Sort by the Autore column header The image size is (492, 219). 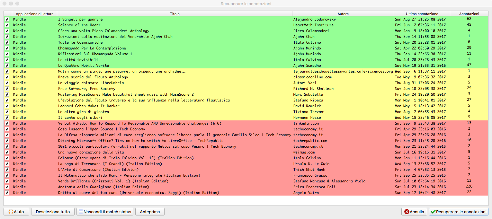tap(343, 14)
